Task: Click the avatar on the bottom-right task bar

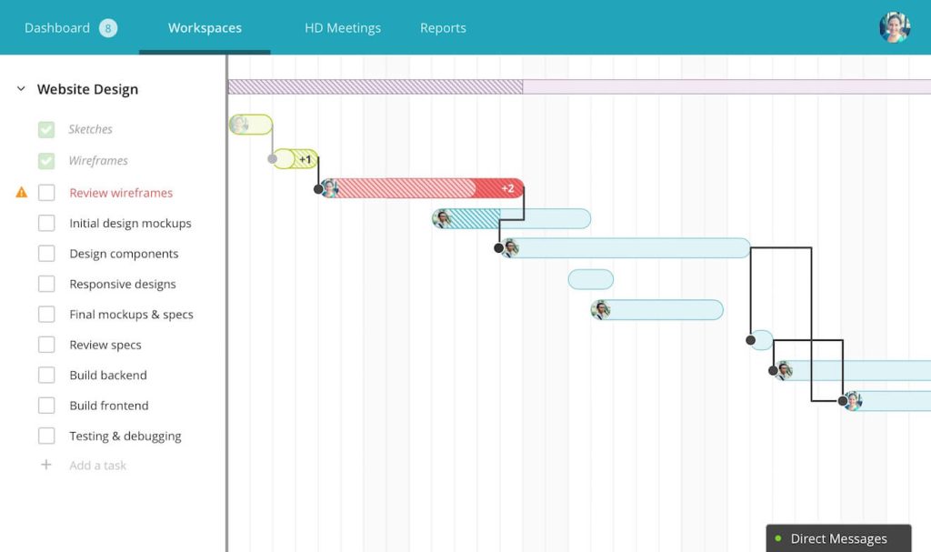Action: pyautogui.click(x=853, y=400)
